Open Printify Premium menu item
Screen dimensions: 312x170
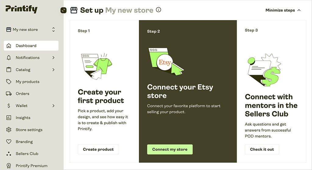pos(31,166)
